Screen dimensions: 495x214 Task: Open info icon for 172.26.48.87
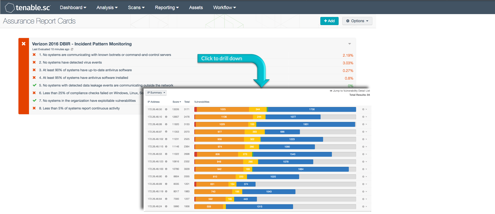(x=166, y=132)
